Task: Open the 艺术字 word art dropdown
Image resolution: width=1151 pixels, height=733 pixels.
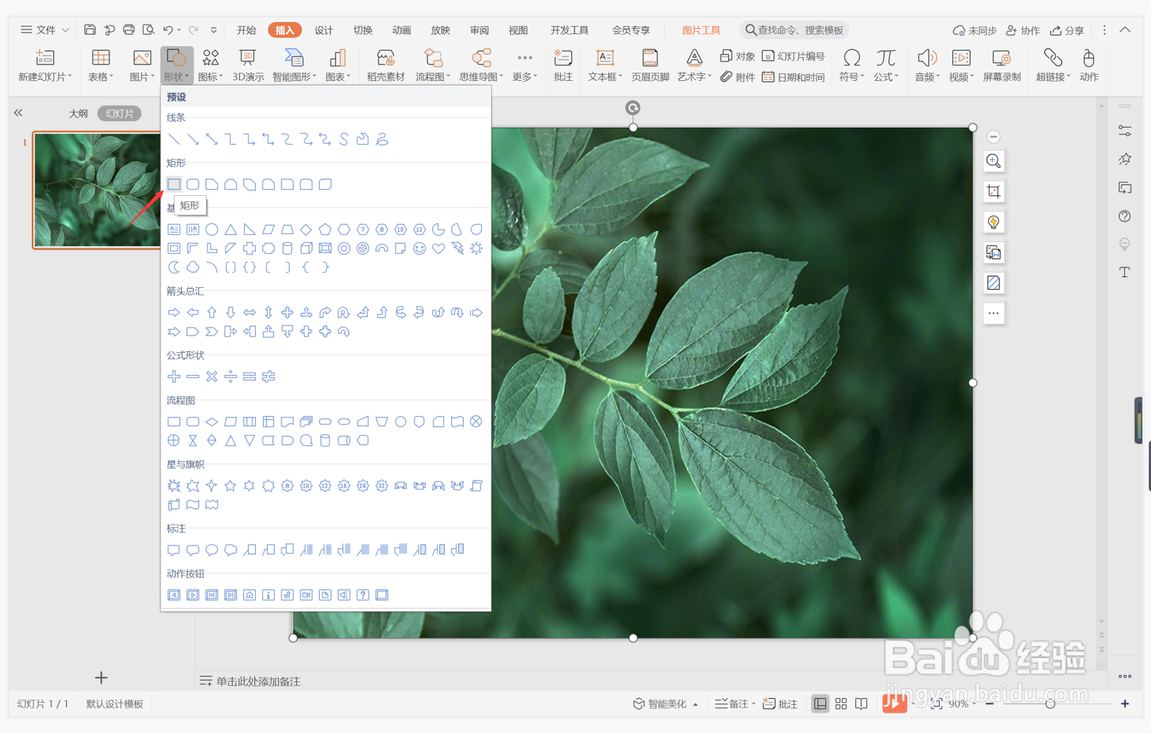Action: tap(694, 65)
